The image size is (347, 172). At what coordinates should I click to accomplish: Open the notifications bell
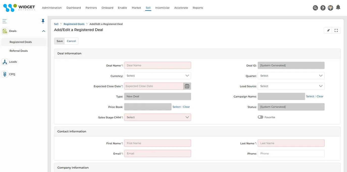click(x=338, y=7)
